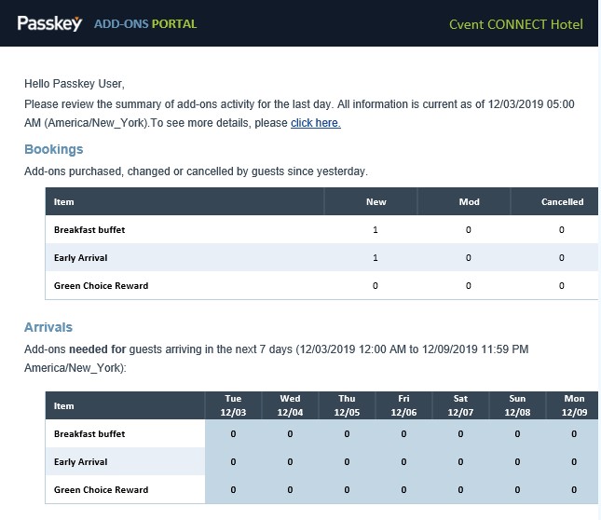This screenshot has height=520, width=601.
Task: Click the Fri 12/06 column header
Action: click(403, 405)
